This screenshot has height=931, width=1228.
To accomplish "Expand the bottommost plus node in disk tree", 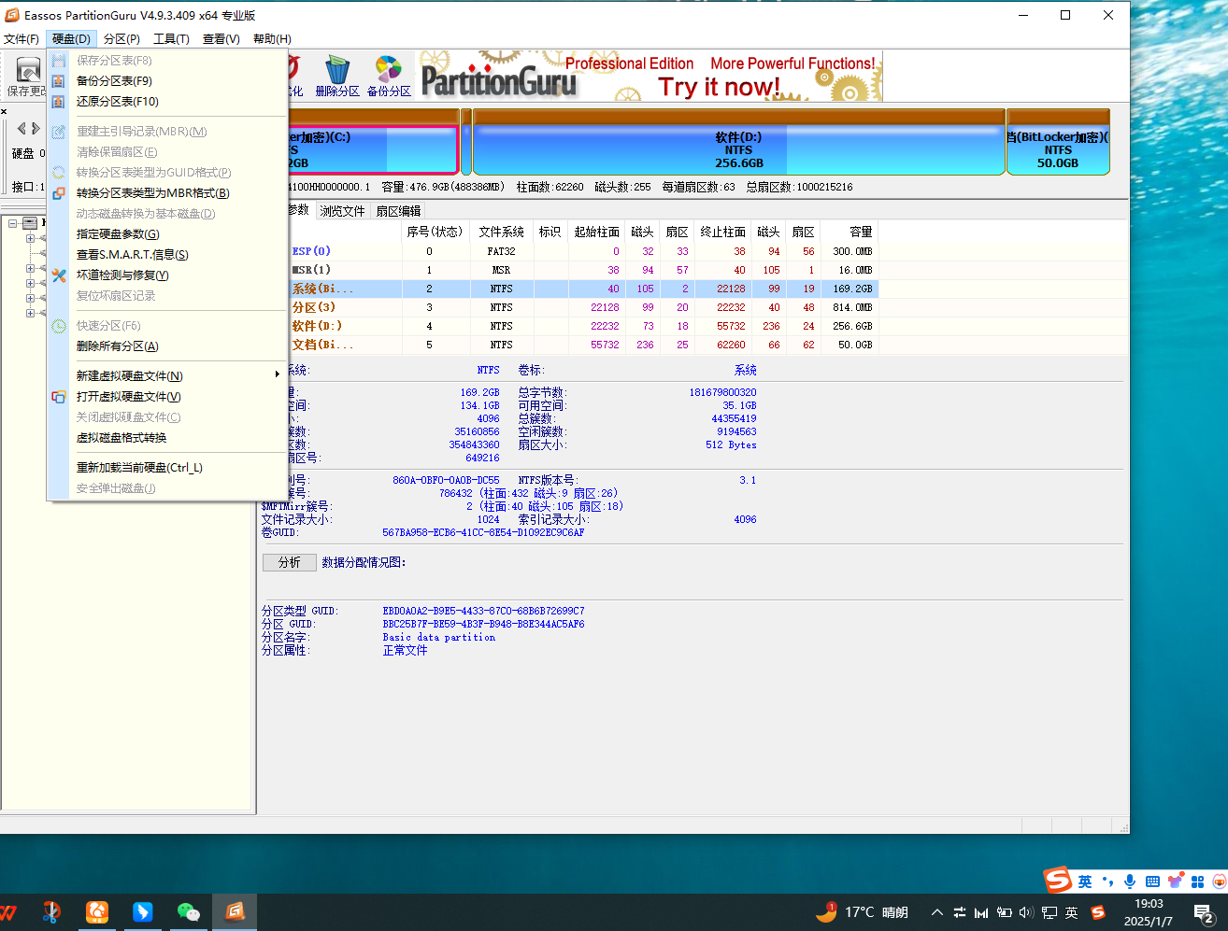I will (30, 313).
